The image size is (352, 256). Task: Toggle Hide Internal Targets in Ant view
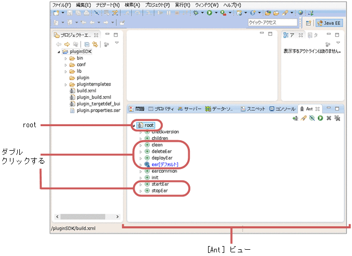click(x=312, y=118)
